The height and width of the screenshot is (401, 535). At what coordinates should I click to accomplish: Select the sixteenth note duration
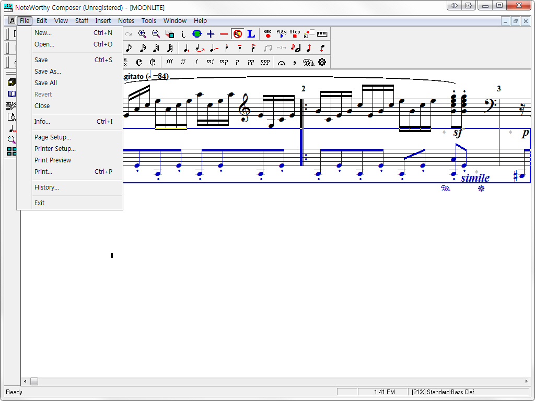[143, 48]
